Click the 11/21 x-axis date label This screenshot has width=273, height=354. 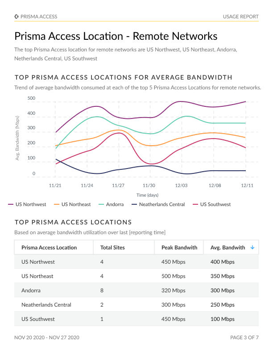click(55, 185)
